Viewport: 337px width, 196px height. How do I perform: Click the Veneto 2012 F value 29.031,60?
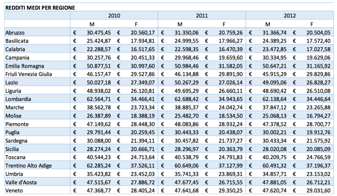318,190
